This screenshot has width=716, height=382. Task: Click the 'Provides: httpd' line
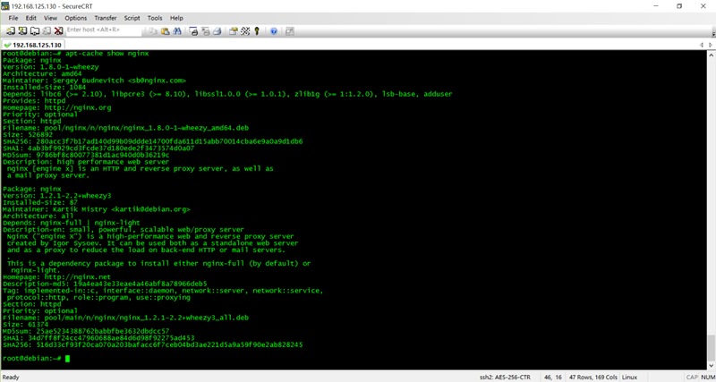click(x=32, y=101)
